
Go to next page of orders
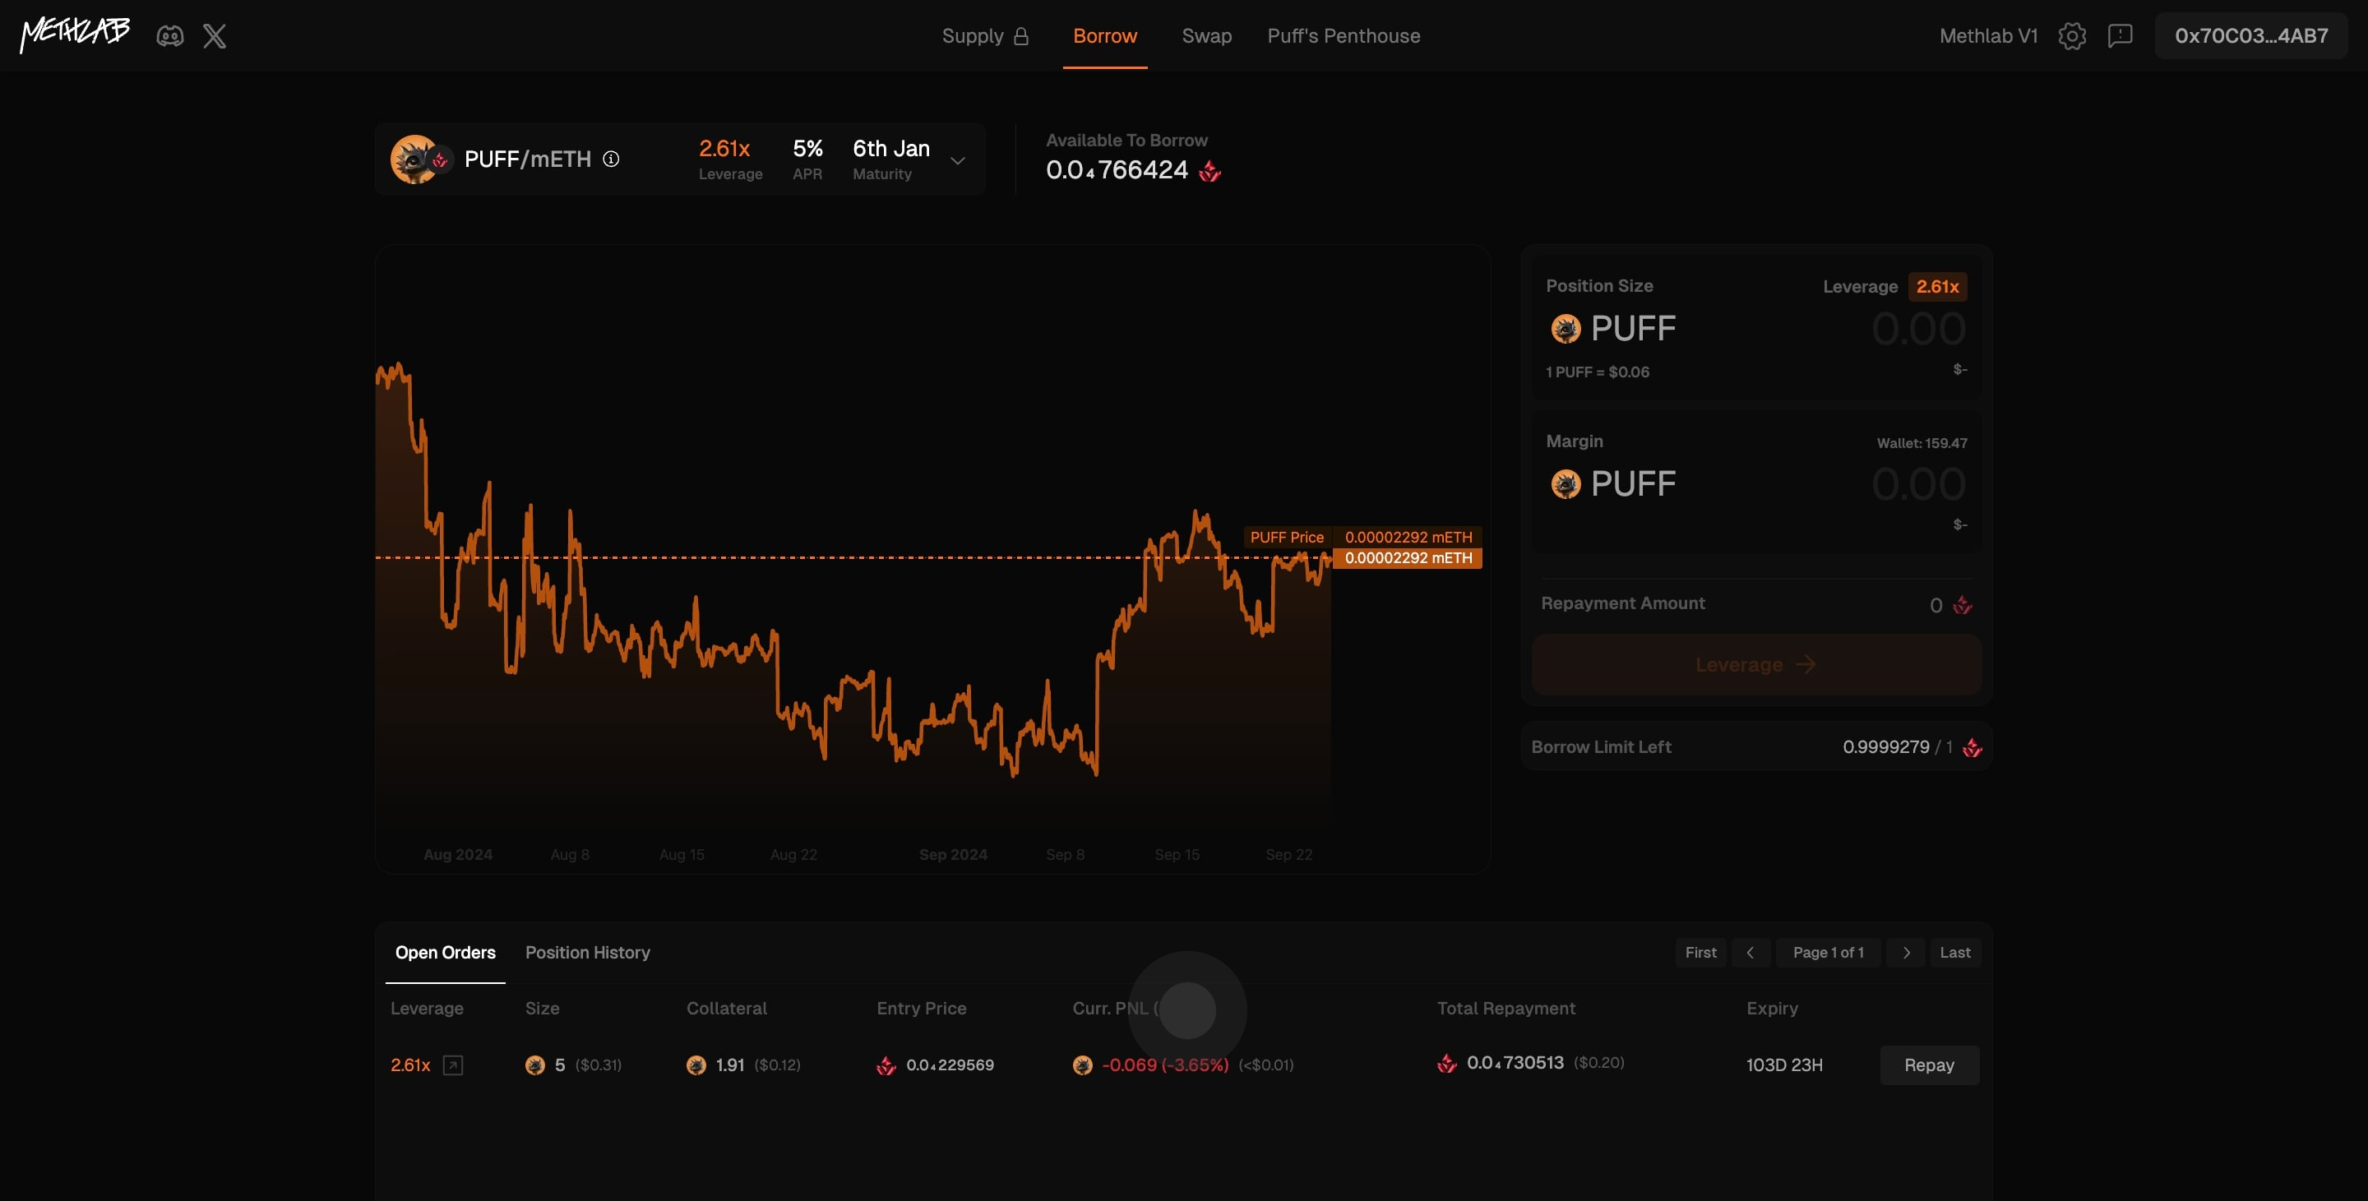1907,953
